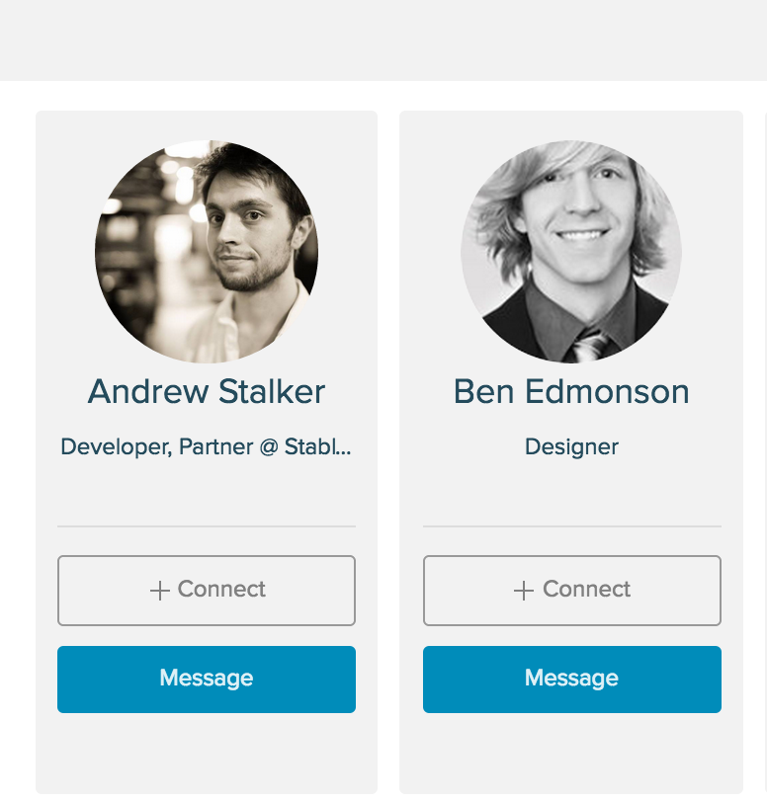Open Andrew Stalker's profile photo
Screen dimensions: 767x802
pos(207,251)
